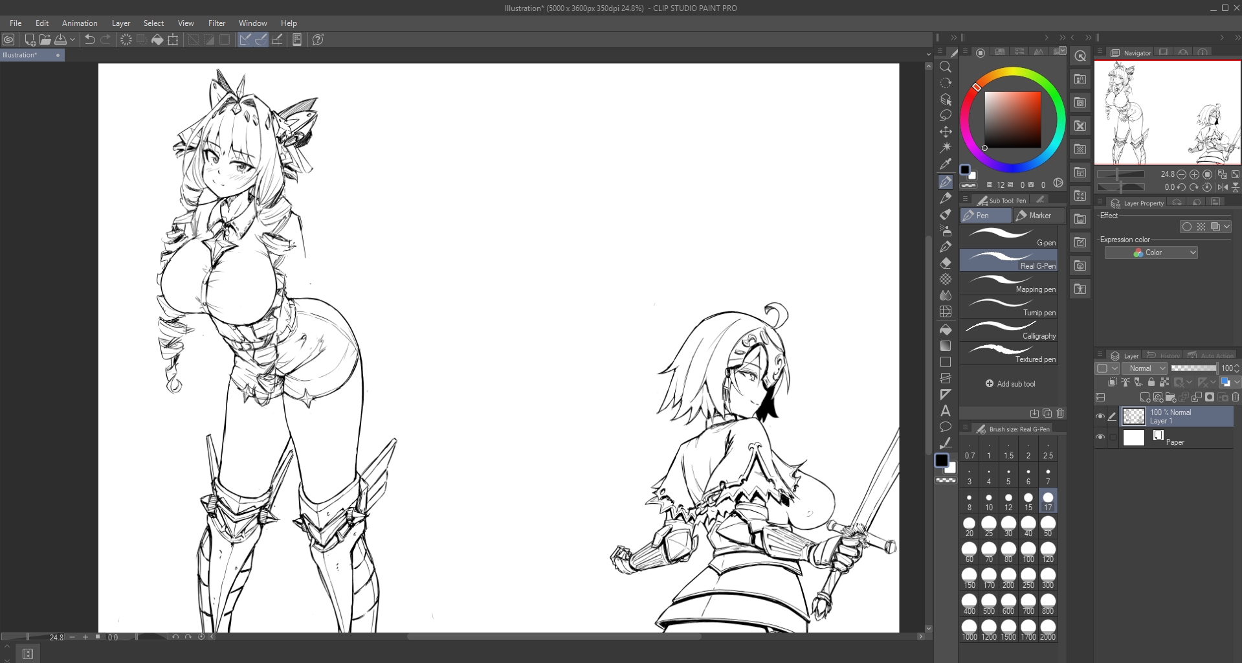Select the Eraser tool
Viewport: 1242px width, 663px height.
click(946, 263)
